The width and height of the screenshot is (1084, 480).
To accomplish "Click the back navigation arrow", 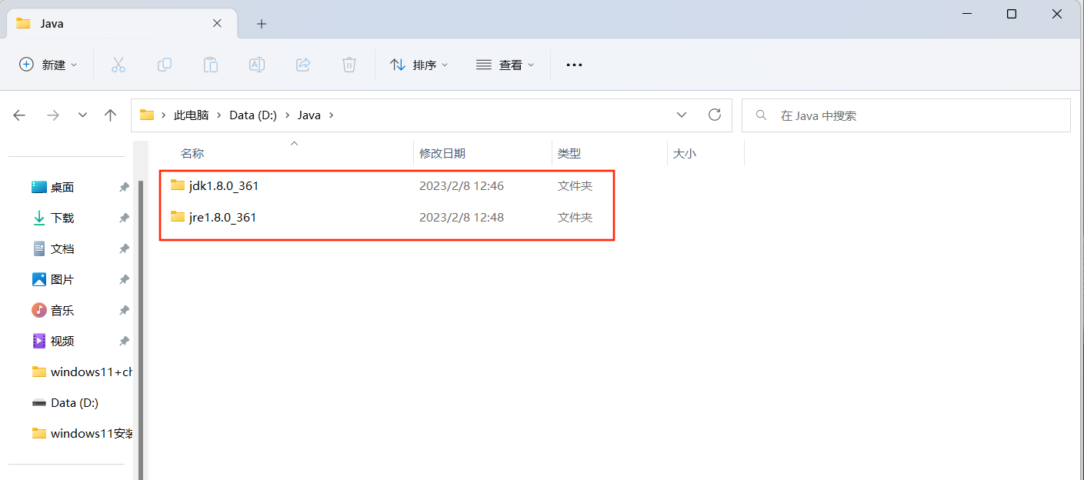I will point(19,115).
